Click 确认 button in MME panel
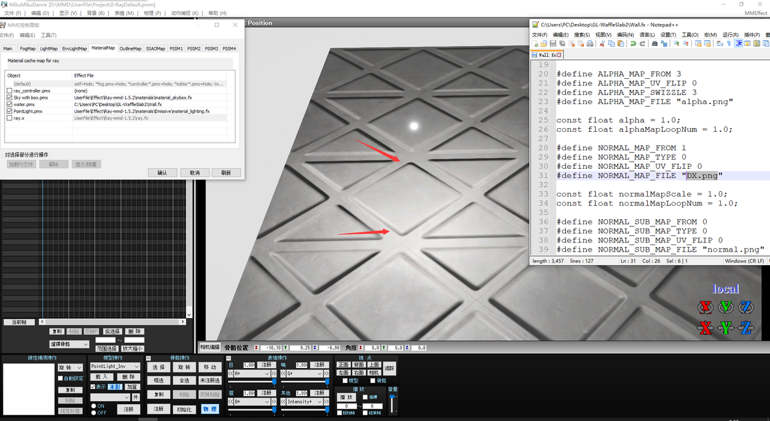 (x=163, y=173)
